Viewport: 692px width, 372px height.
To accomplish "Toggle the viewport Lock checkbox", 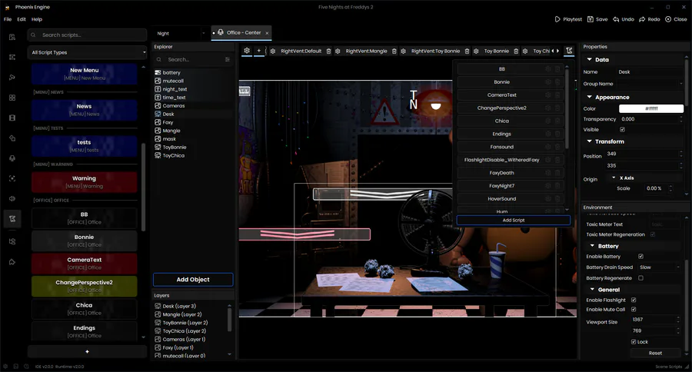I will [634, 342].
